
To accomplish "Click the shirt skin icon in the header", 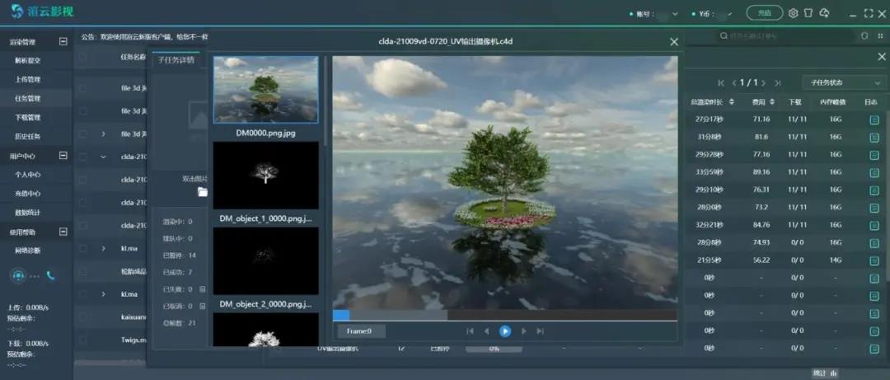I will point(809,13).
